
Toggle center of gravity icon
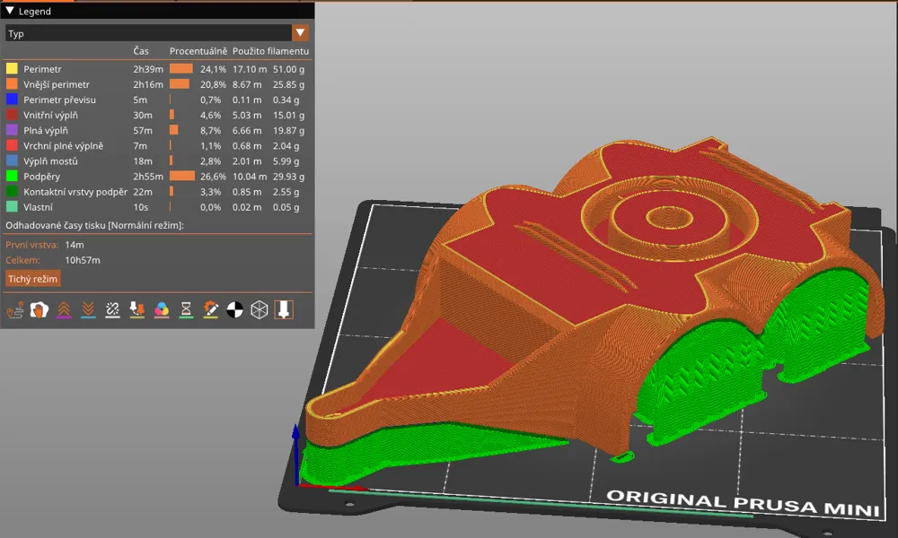click(234, 310)
